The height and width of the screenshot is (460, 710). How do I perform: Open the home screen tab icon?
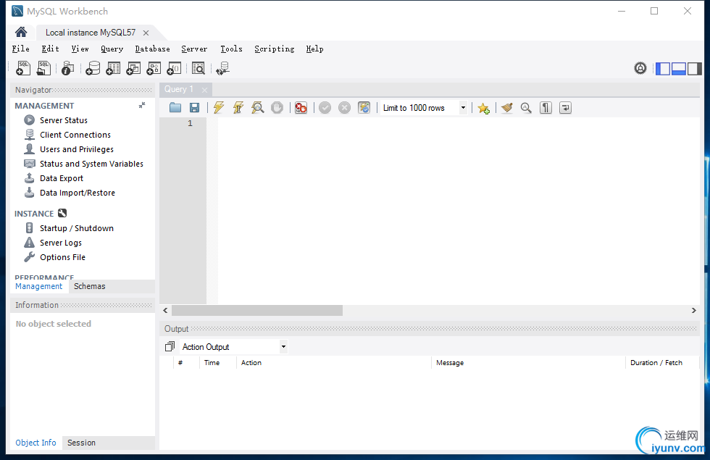tap(21, 32)
